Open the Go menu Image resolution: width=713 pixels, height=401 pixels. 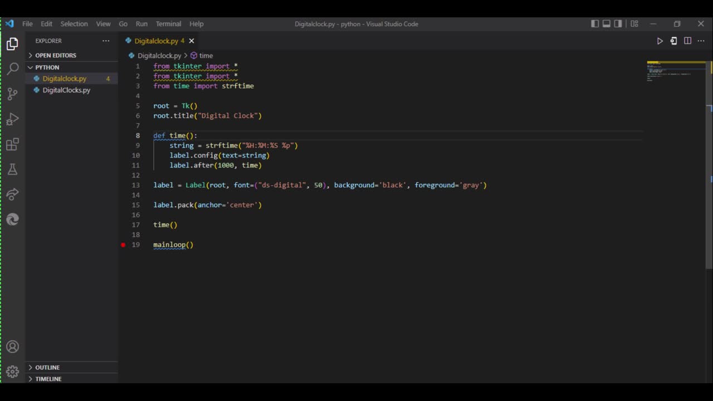[x=123, y=23]
